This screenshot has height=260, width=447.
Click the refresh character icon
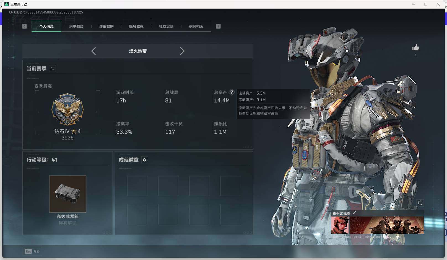pos(420,203)
